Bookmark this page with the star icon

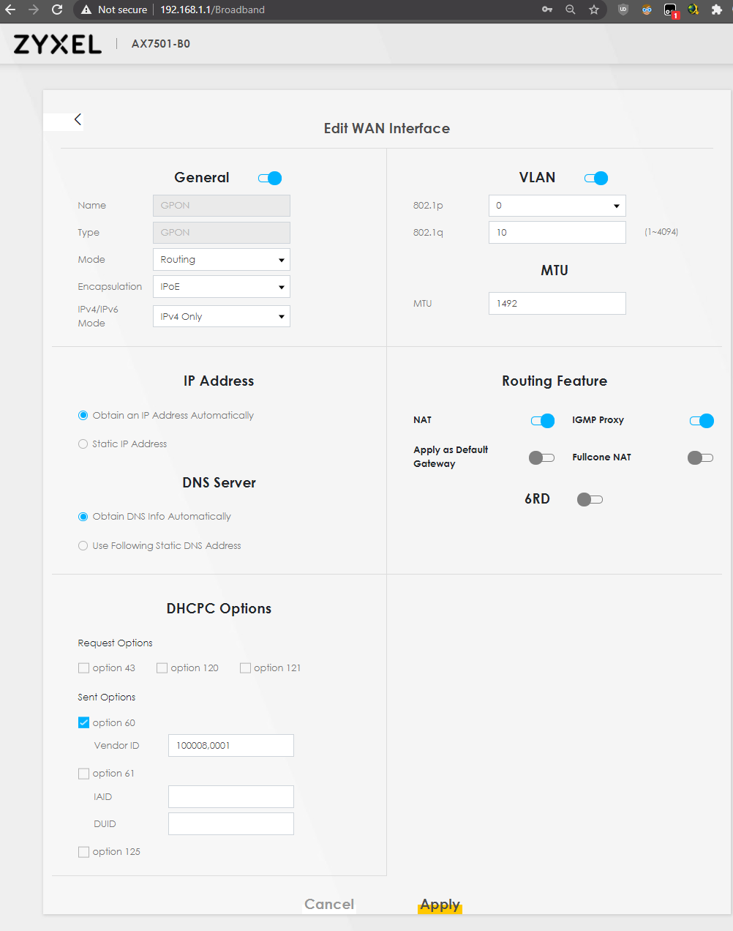(594, 10)
